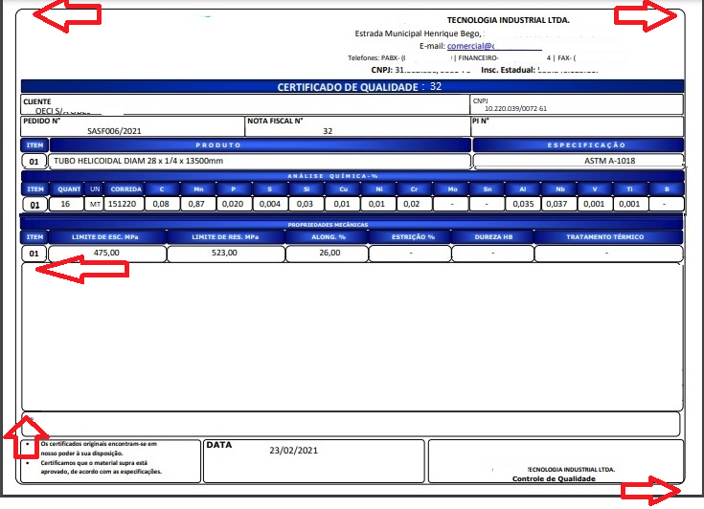Click the 'DUREZA HB' column header
Screen dimensions: 704x509
(493, 236)
